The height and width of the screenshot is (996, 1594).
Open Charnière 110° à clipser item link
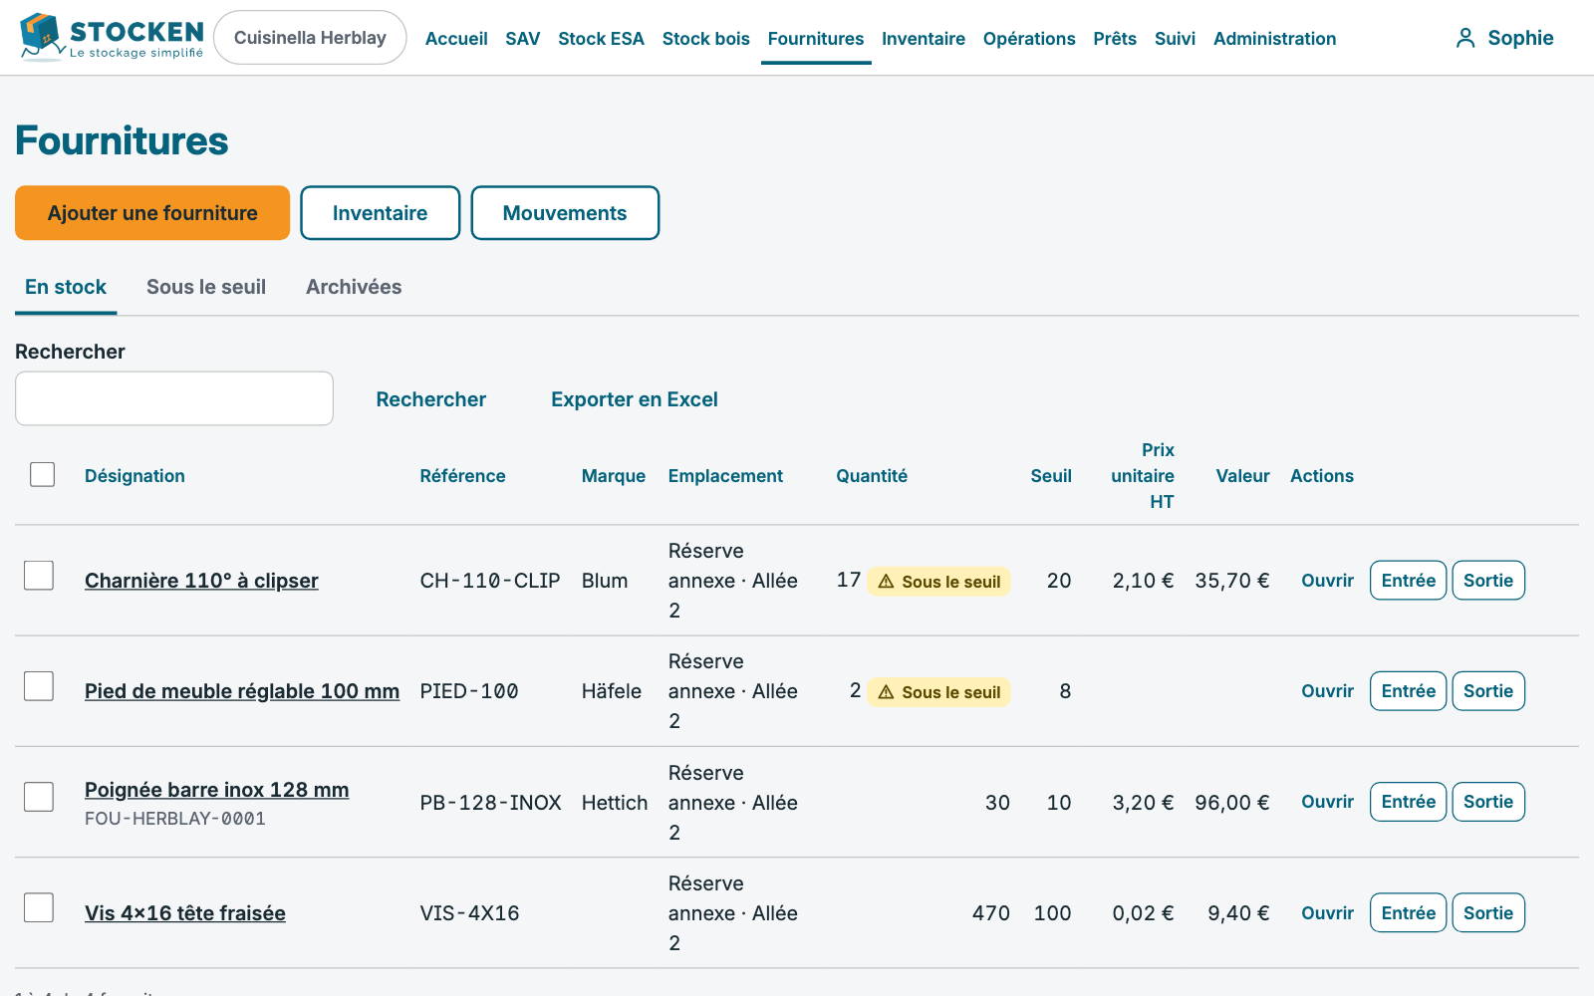[201, 581]
